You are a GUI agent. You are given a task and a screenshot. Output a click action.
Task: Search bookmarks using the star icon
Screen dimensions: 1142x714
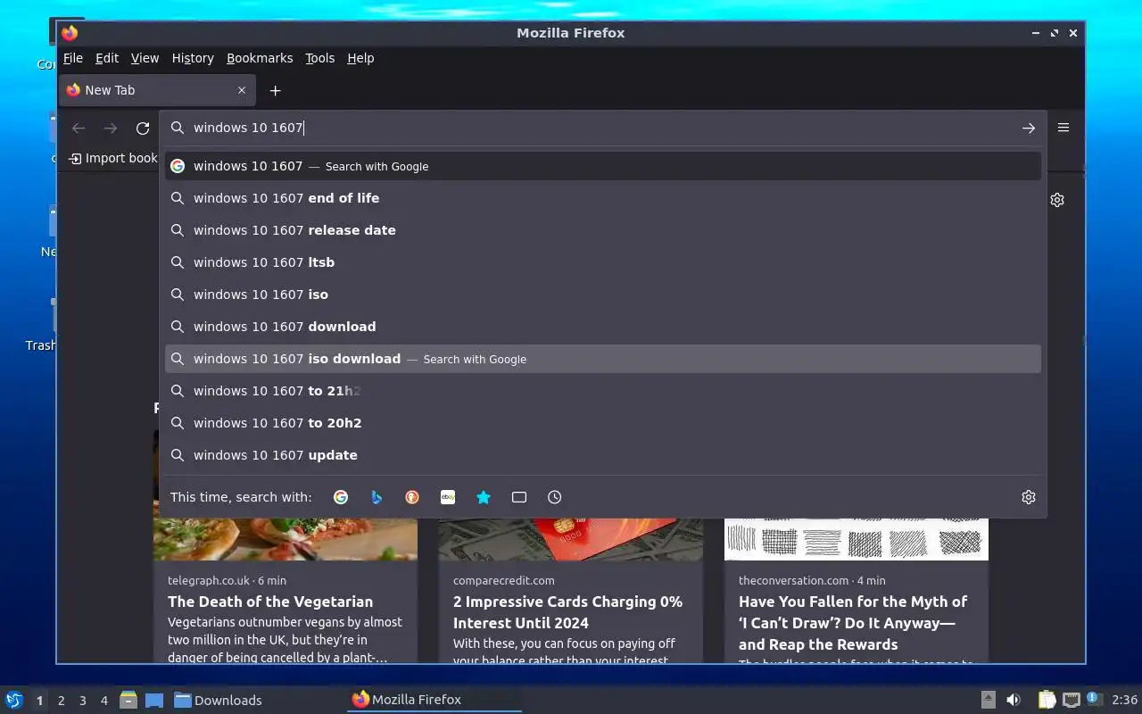pyautogui.click(x=484, y=497)
